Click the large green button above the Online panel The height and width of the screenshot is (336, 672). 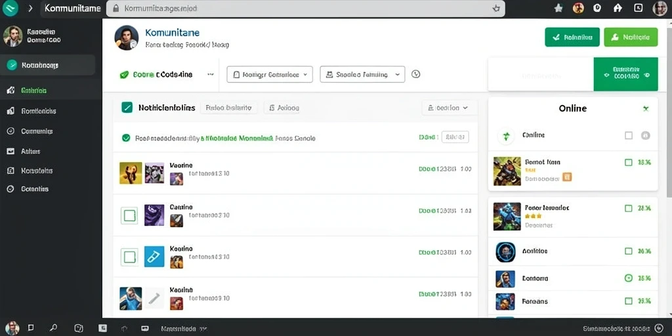(625, 74)
